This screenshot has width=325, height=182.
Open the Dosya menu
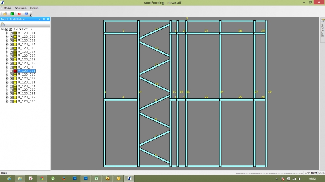8,8
